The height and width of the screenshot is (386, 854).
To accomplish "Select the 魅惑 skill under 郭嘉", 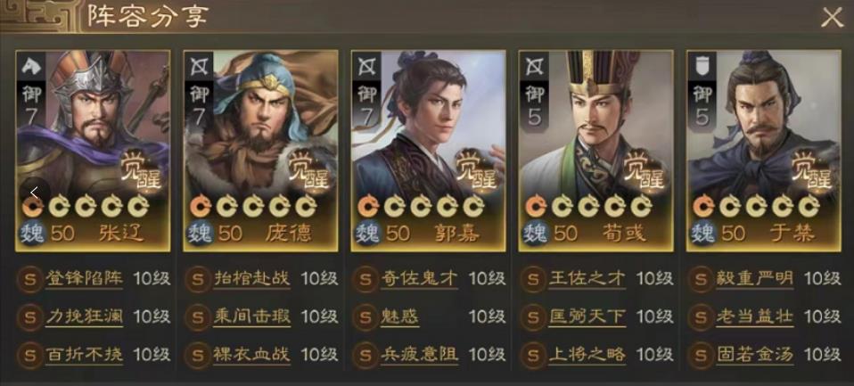I will [399, 316].
